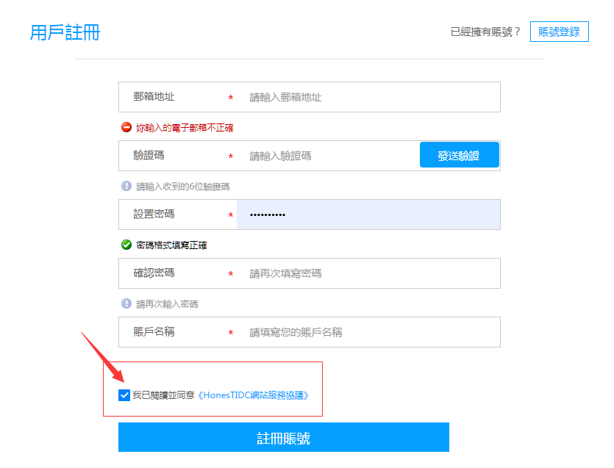This screenshot has width=614, height=468.
Task: Focus the 賬戶名稱 account name field
Action: coord(368,332)
